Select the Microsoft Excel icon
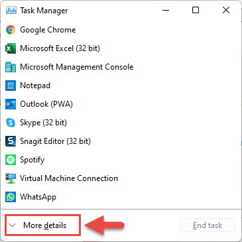 [x=11, y=48]
